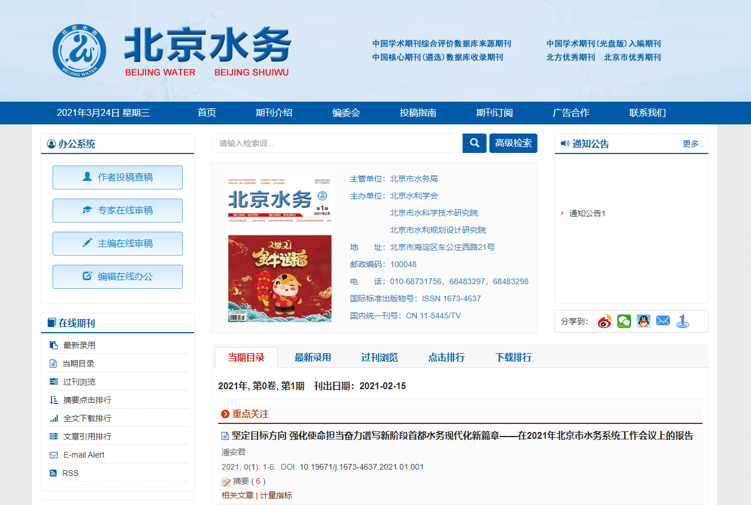The width and height of the screenshot is (751, 505).
Task: Click the speaker icon beside 通知公告
Action: coord(565,143)
